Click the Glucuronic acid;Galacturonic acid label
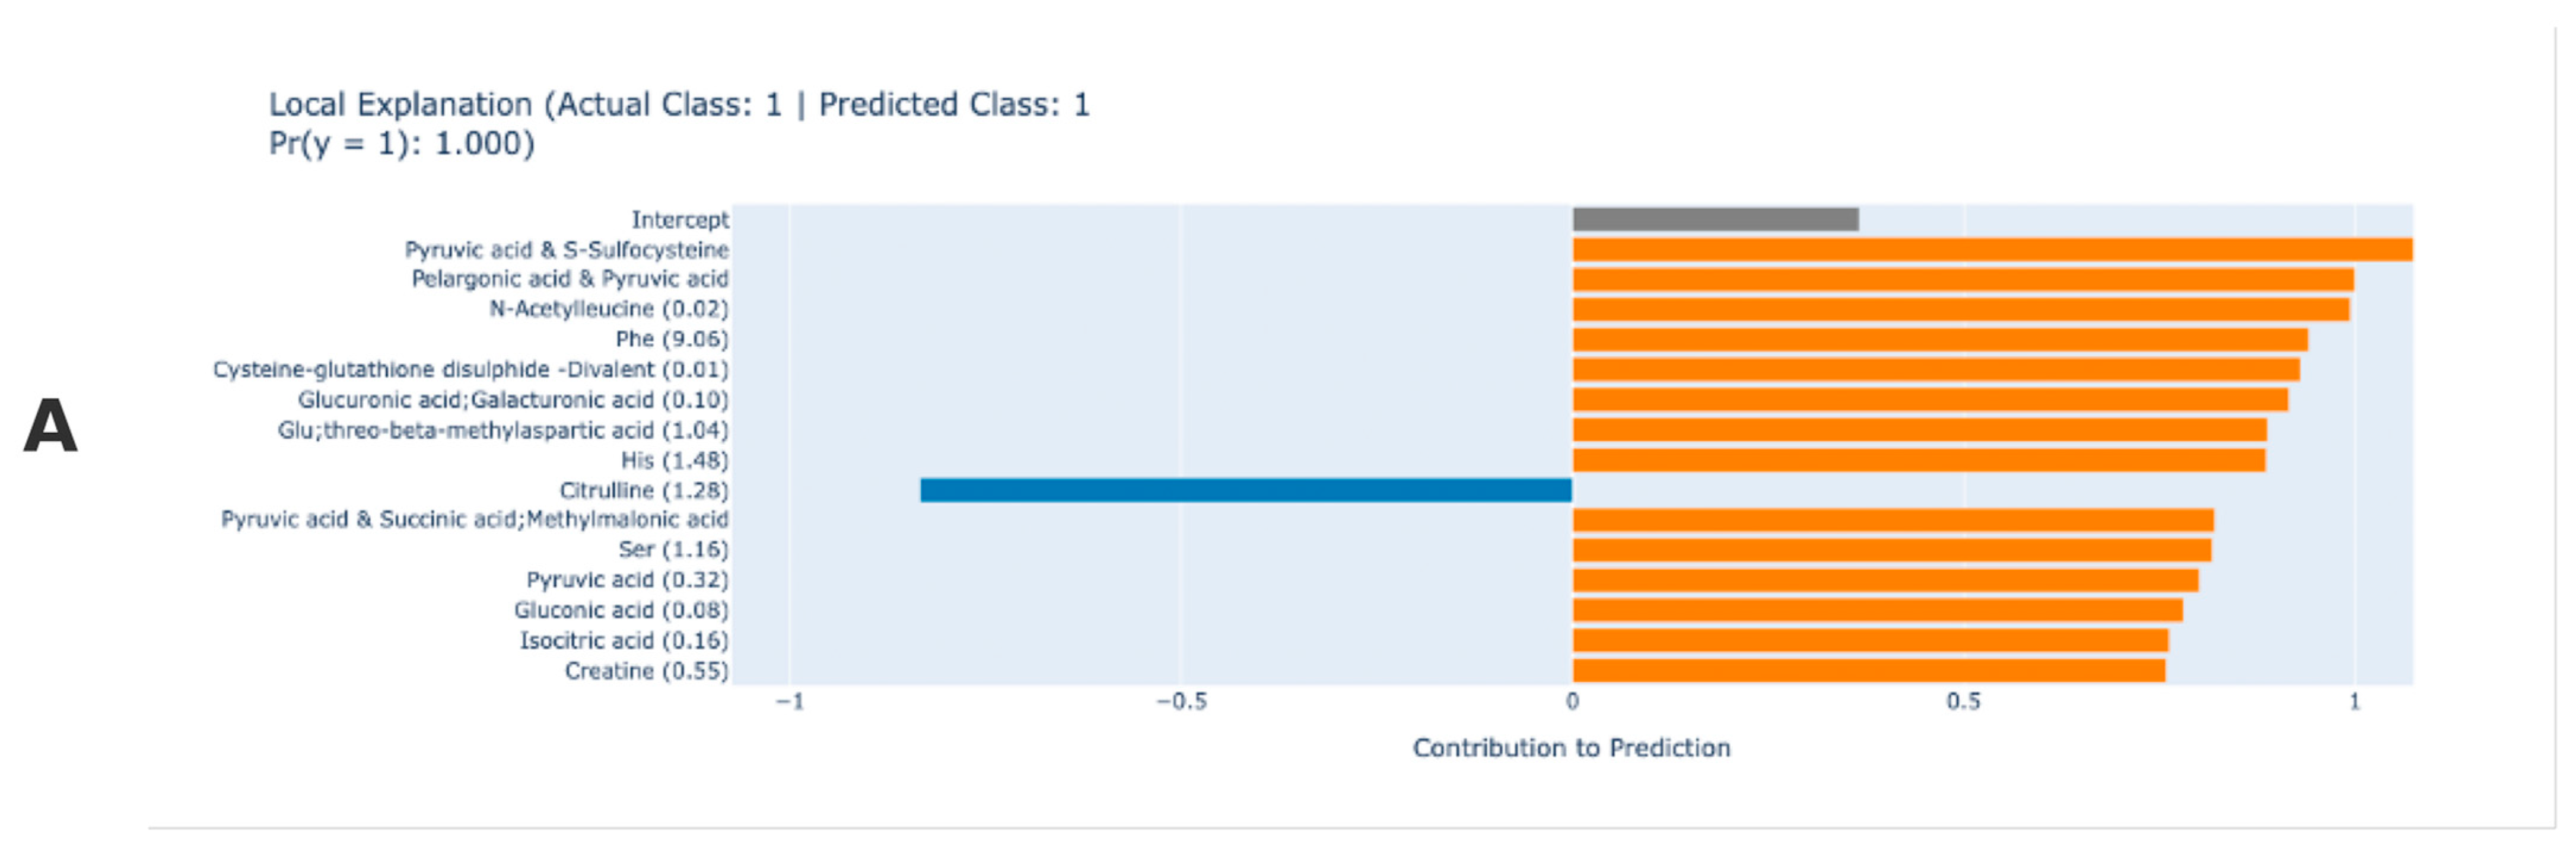 pyautogui.click(x=513, y=401)
